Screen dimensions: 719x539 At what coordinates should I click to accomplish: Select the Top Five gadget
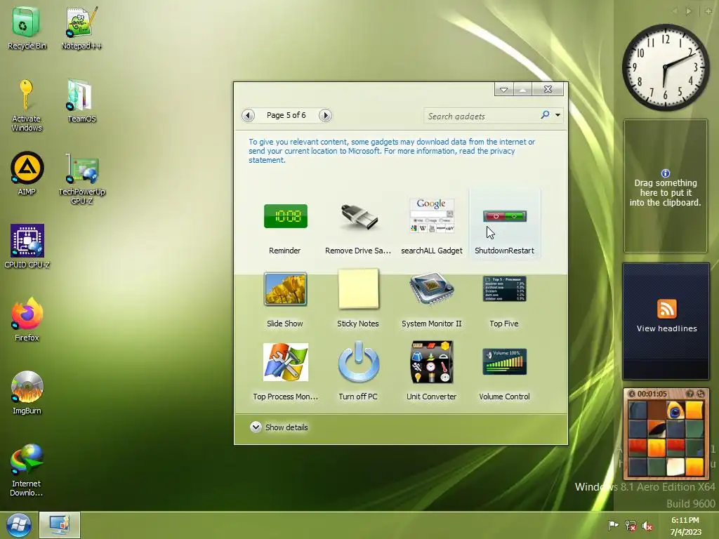[x=504, y=300]
